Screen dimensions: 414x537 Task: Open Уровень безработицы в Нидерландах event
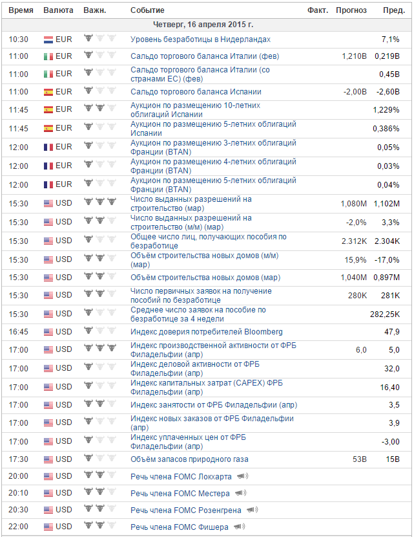200,39
